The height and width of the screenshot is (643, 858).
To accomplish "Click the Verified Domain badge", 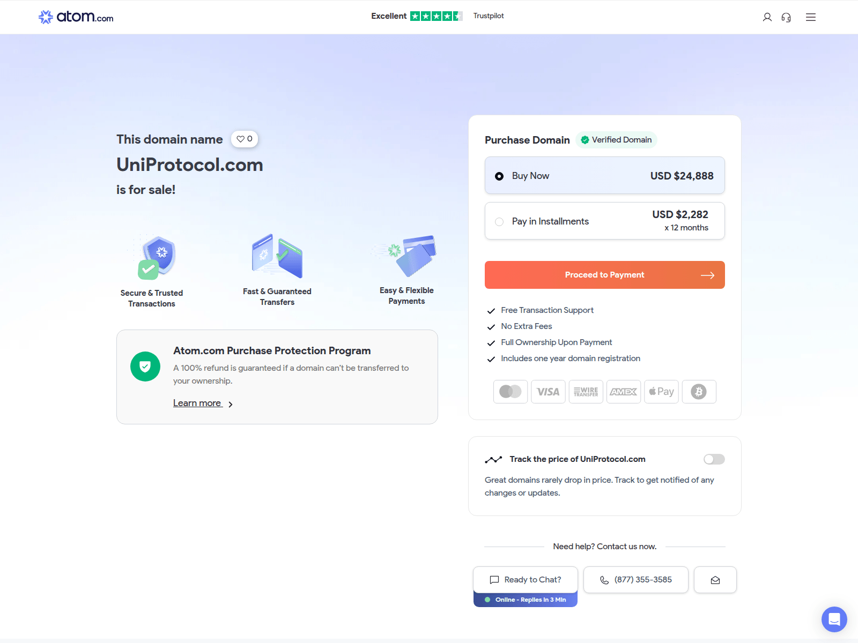I will [x=616, y=140].
